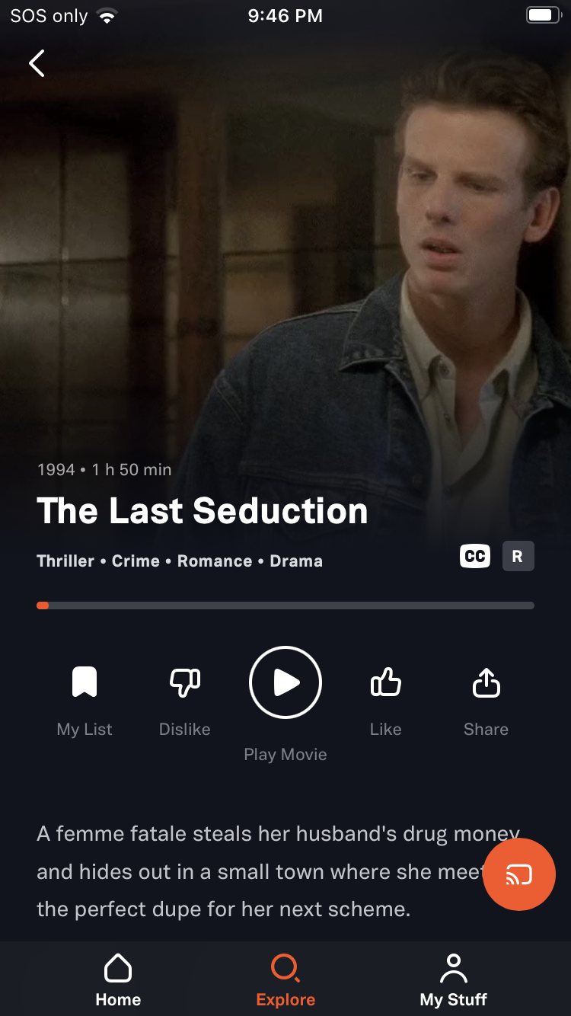Tap the R rating badge
Image resolution: width=571 pixels, height=1016 pixels.
click(518, 556)
